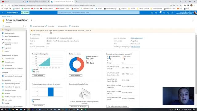Click Ver todos os serviços gratuitos

point(118,106)
